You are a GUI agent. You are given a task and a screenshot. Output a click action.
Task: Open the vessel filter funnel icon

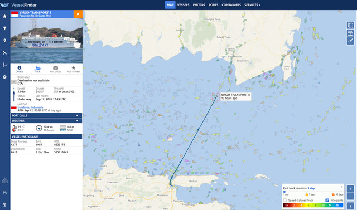tap(4, 28)
